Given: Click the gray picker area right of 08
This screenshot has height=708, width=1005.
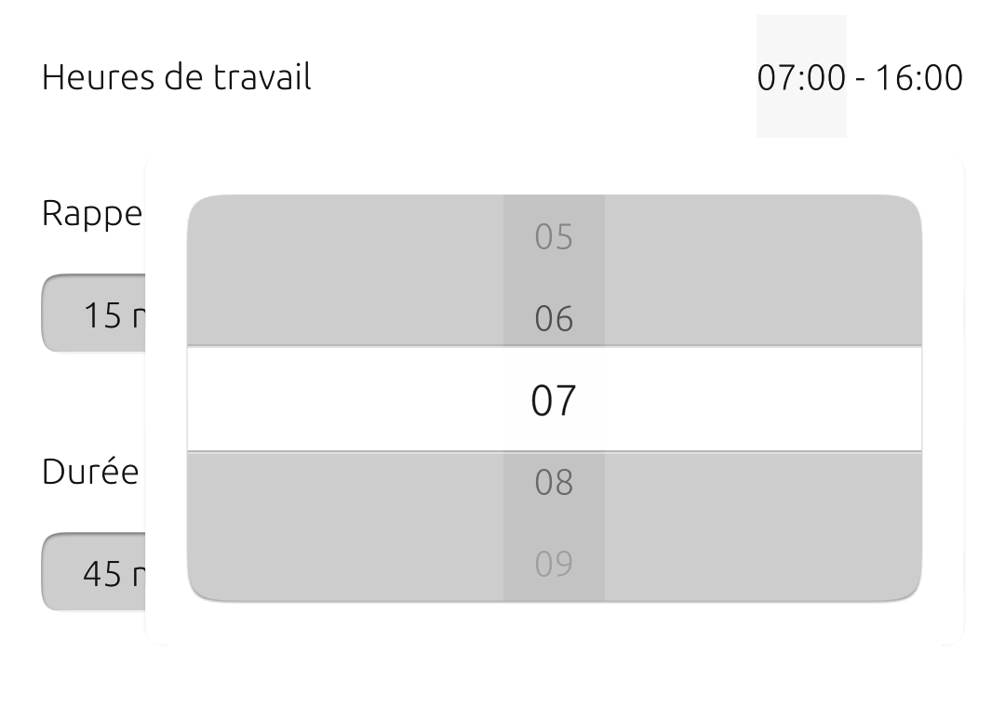Looking at the screenshot, I should pyautogui.click(x=763, y=502).
